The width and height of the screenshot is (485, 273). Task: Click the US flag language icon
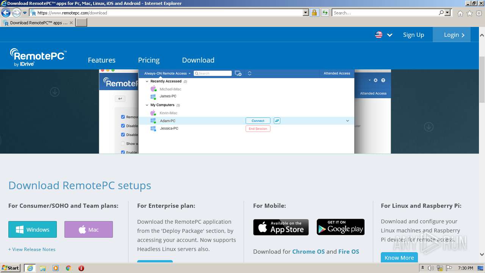click(379, 35)
